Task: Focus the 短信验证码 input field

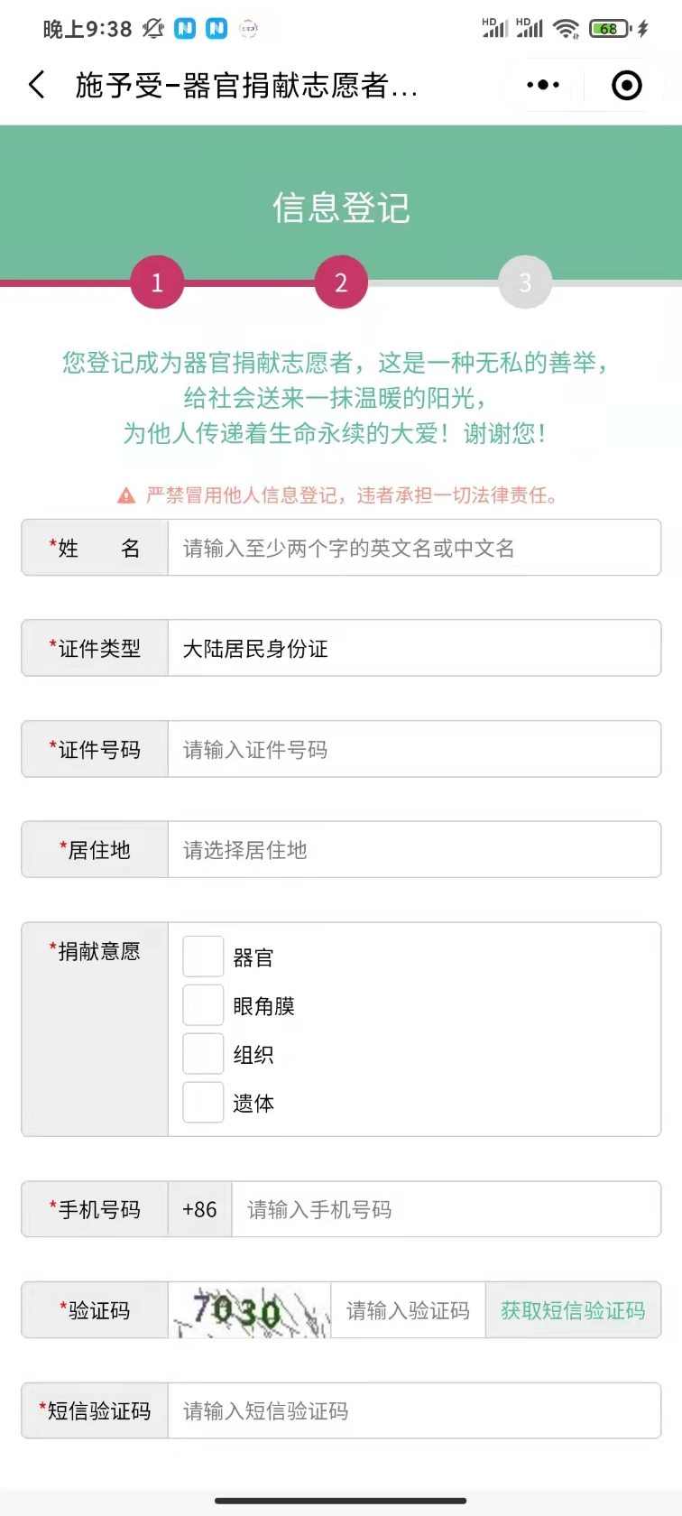Action: tap(413, 1410)
